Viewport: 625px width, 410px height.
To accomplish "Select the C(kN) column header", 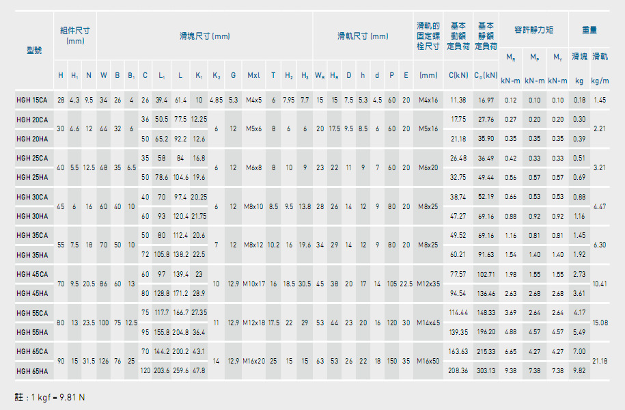I will click(x=458, y=75).
